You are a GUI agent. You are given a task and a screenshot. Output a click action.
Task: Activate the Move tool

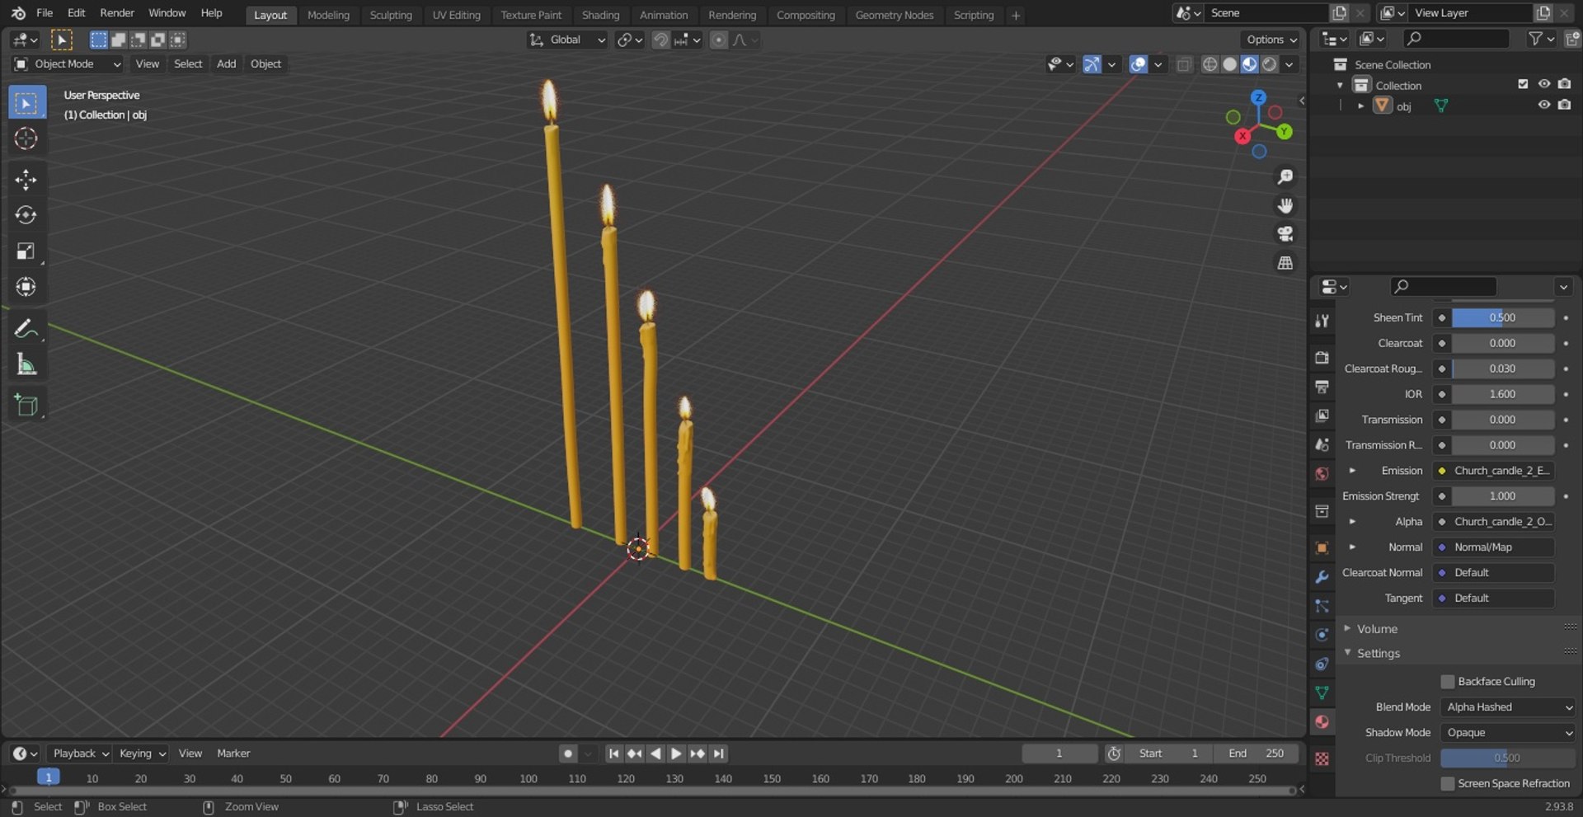(x=26, y=180)
